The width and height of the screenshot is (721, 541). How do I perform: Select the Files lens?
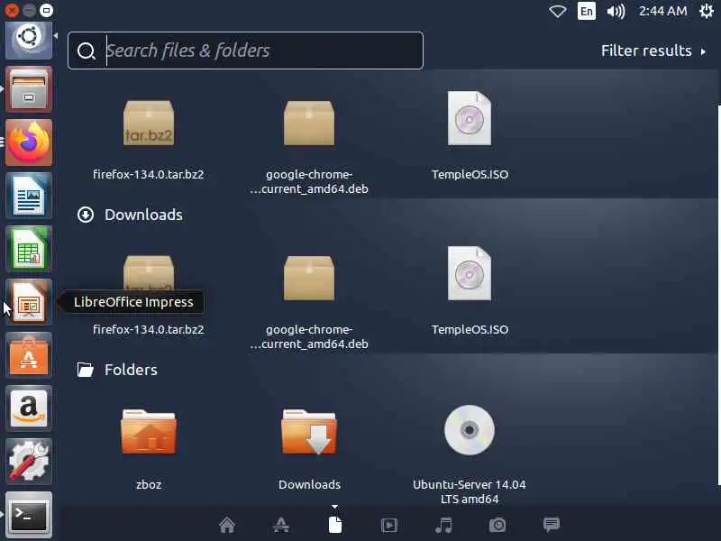pos(335,525)
